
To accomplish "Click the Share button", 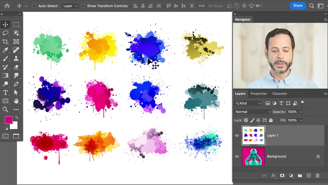I will click(x=298, y=5).
